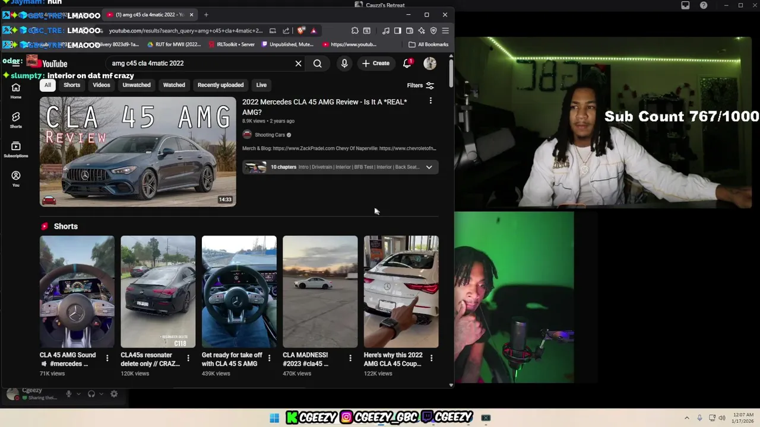This screenshot has height=427, width=760.
Task: Open YouTube Home in the sidebar
Action: 16,91
